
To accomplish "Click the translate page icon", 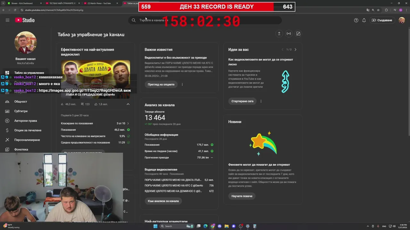I will pyautogui.click(x=368, y=10).
